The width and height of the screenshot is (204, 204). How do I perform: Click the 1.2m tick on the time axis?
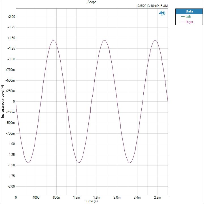[76, 197]
